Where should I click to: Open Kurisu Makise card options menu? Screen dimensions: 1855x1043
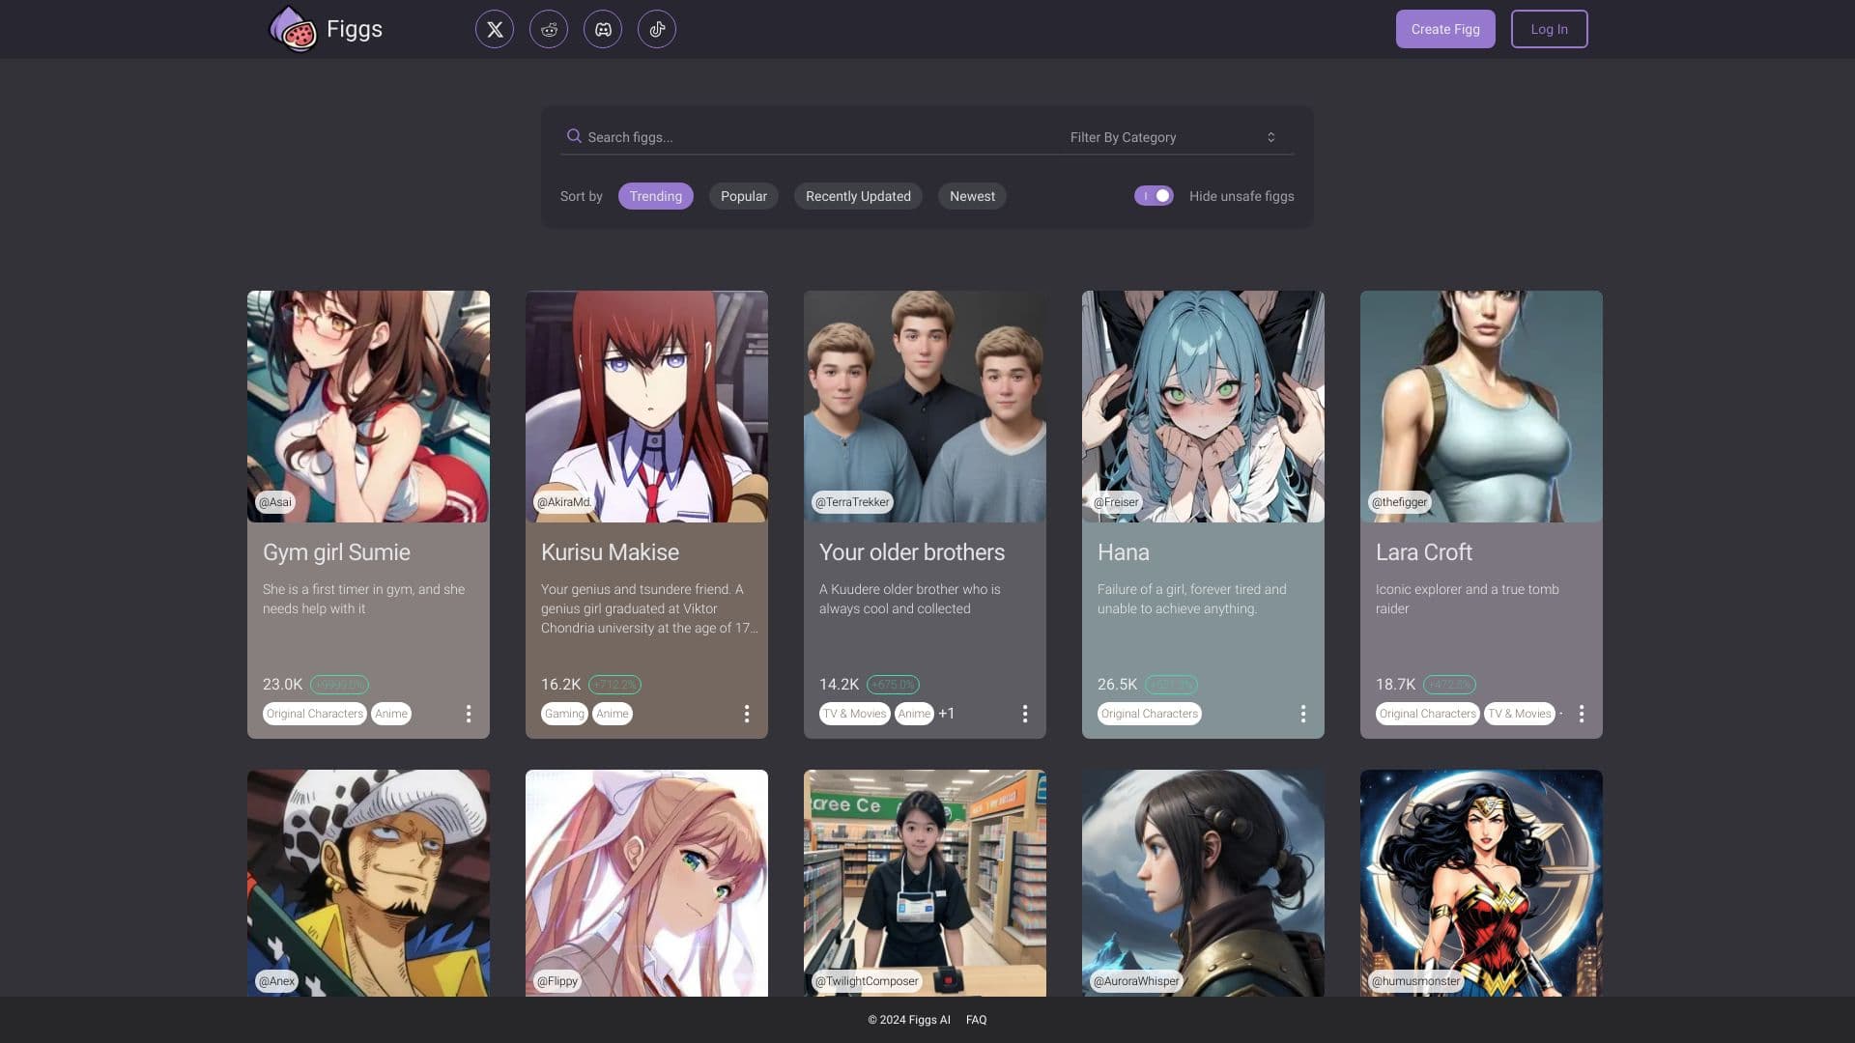coord(747,714)
